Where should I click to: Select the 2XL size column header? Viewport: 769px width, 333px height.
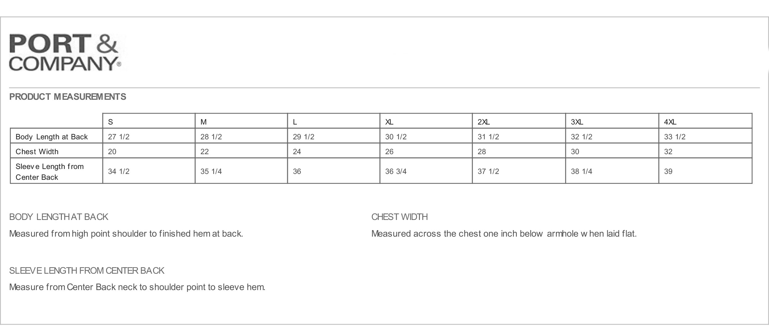click(x=484, y=122)
